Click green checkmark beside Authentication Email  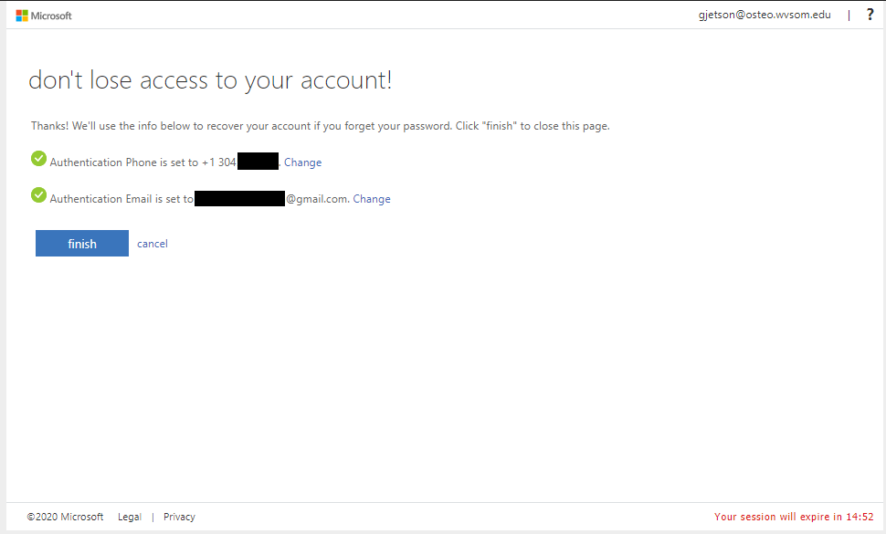click(x=39, y=195)
